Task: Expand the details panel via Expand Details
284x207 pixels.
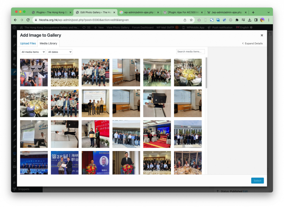Action: coord(252,44)
